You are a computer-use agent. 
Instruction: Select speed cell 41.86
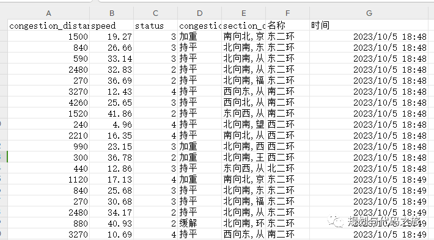click(x=111, y=114)
